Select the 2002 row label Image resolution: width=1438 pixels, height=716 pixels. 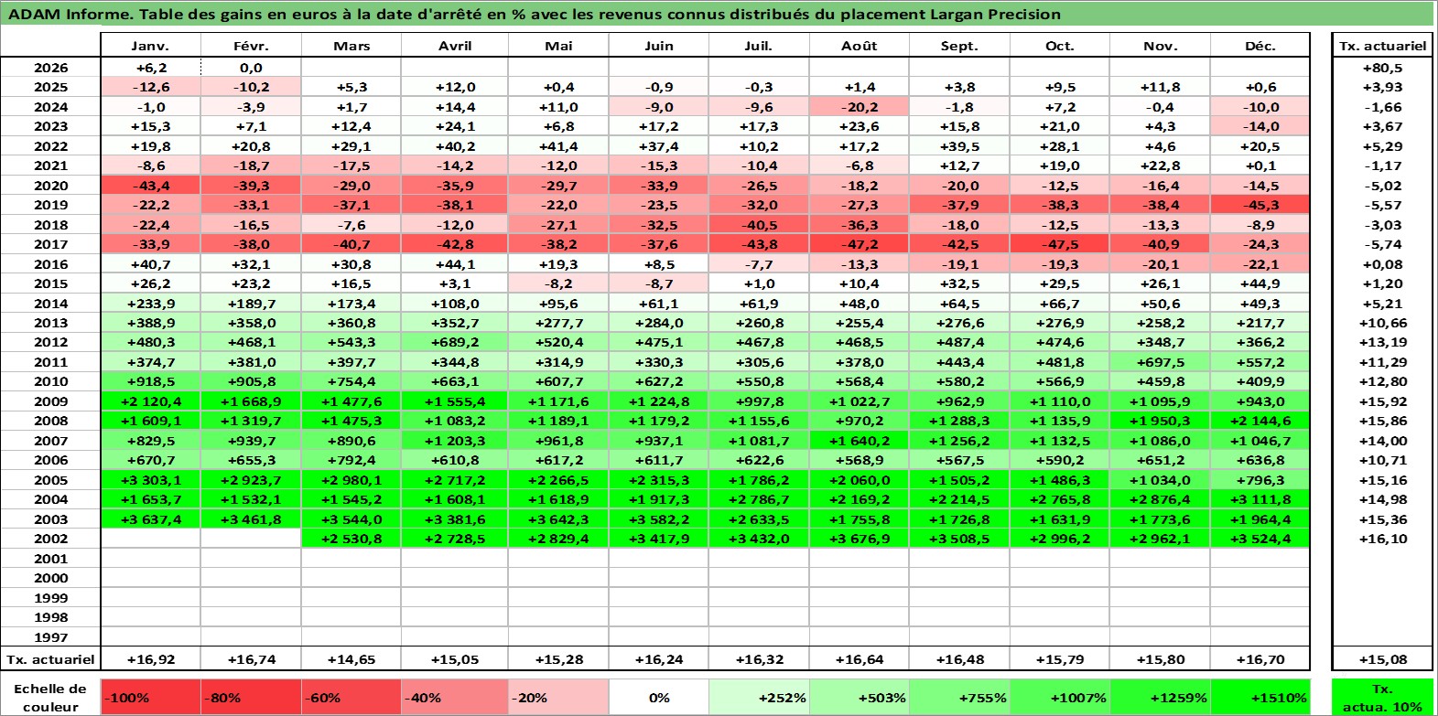pyautogui.click(x=50, y=539)
